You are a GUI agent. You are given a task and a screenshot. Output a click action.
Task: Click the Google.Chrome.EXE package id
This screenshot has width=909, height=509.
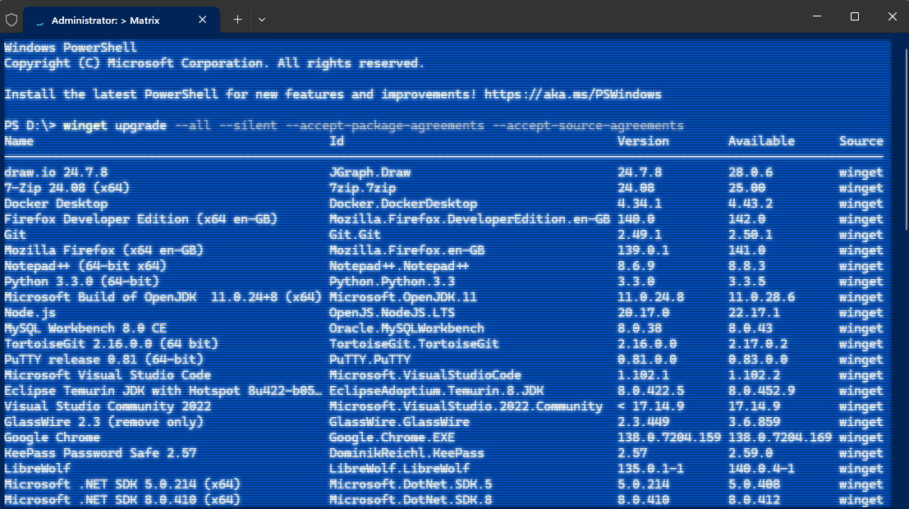[x=392, y=438]
